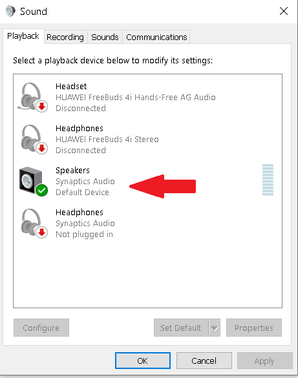Open the Set Default dropdown arrow

tap(215, 328)
